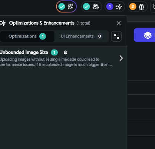Click the Unbounded Image Size heading
The height and width of the screenshot is (149, 155).
click(x=24, y=53)
